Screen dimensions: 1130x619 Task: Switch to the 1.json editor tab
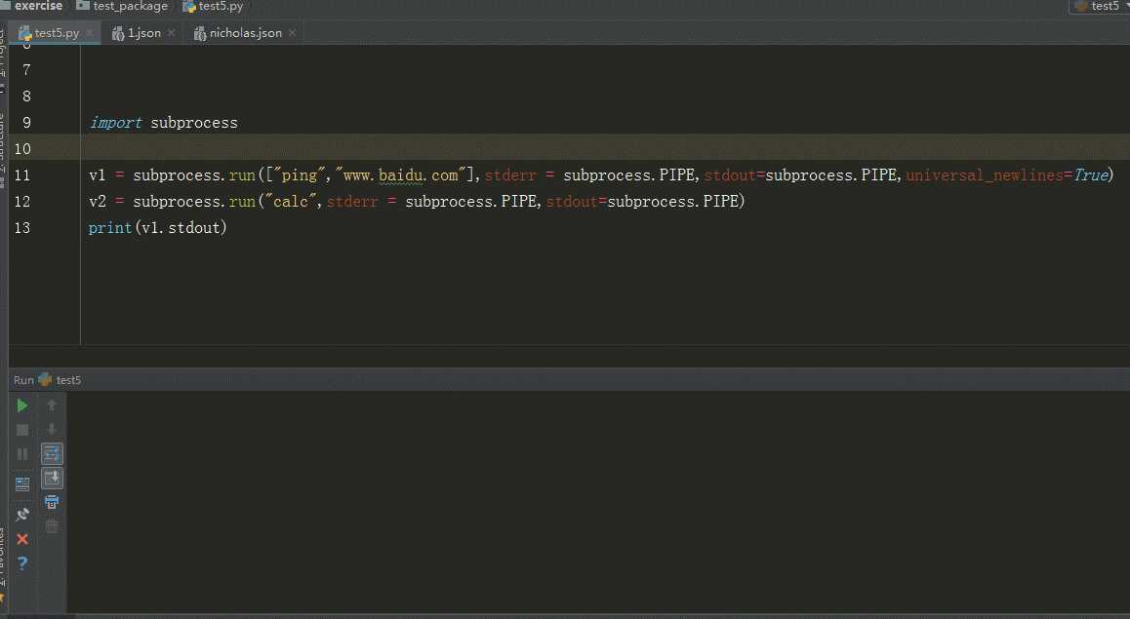tap(144, 33)
